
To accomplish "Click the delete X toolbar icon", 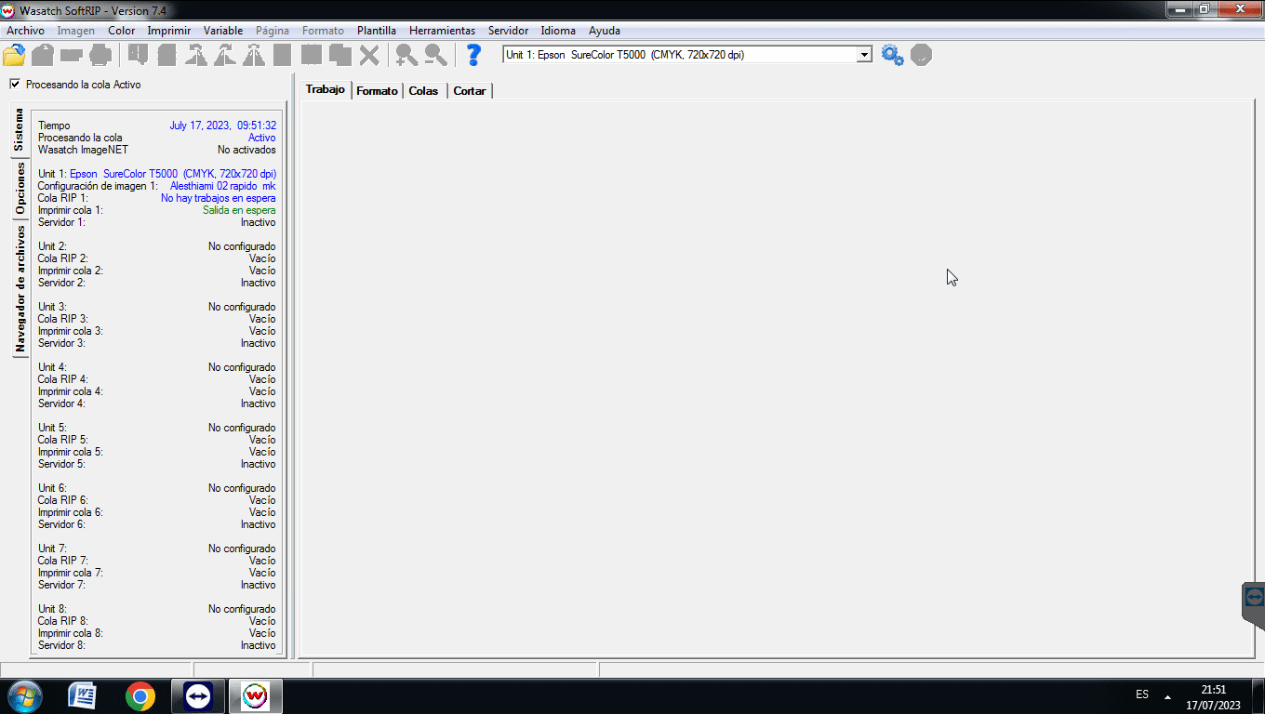I will 369,55.
